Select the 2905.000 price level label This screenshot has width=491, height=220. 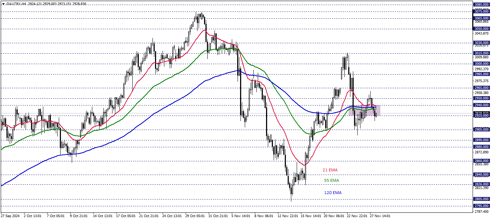coord(481,130)
